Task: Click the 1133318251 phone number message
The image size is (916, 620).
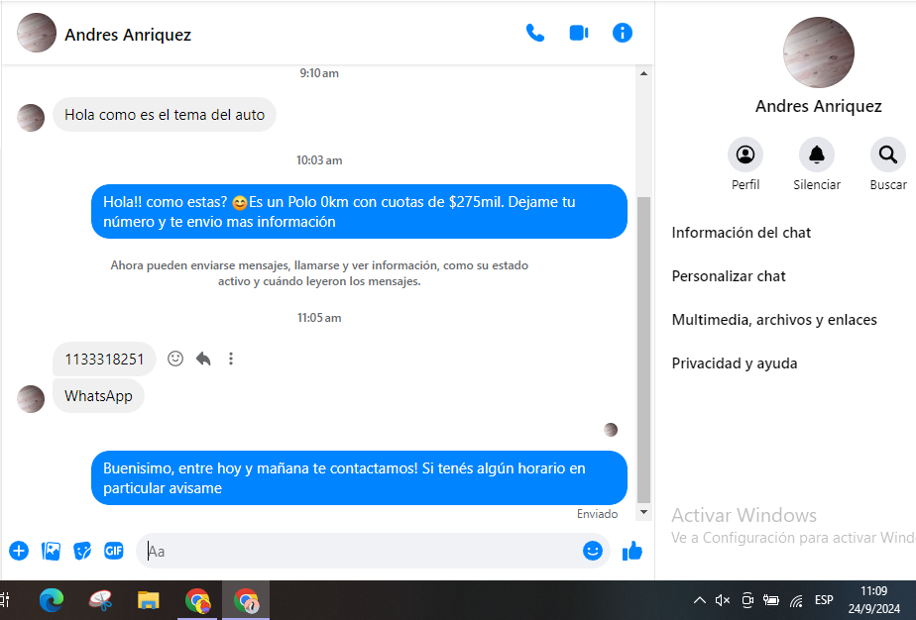Action: pyautogui.click(x=104, y=359)
